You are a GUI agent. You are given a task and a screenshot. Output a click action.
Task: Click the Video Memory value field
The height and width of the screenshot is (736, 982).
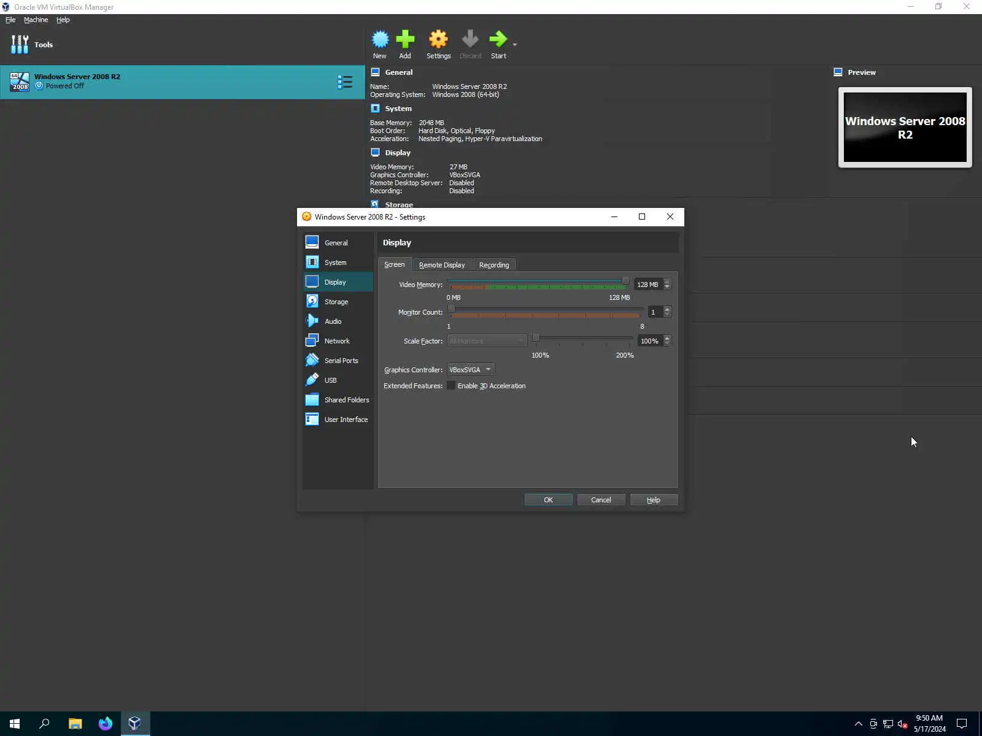tap(648, 285)
